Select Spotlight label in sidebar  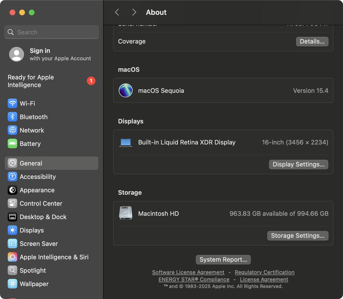point(33,270)
